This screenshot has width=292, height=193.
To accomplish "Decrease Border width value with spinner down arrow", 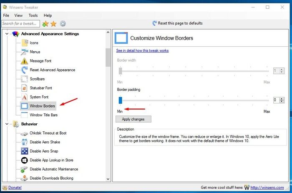I will pos(282,72).
